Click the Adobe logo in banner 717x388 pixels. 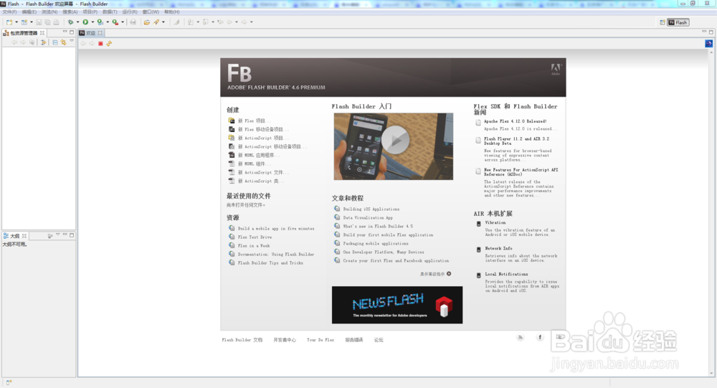click(556, 69)
